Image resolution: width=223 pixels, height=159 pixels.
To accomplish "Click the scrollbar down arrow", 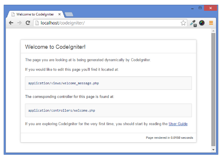I will pyautogui.click(x=213, y=150).
